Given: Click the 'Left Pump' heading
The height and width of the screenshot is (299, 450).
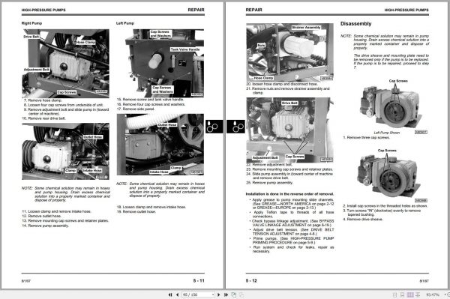Looking at the screenshot, I should click(125, 23).
